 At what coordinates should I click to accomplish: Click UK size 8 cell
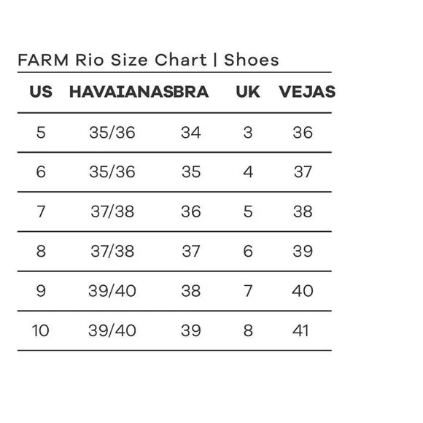pyautogui.click(x=248, y=330)
